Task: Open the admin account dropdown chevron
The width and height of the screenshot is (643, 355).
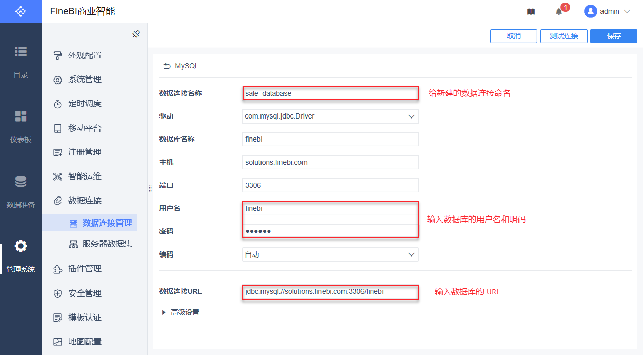Action: (627, 11)
